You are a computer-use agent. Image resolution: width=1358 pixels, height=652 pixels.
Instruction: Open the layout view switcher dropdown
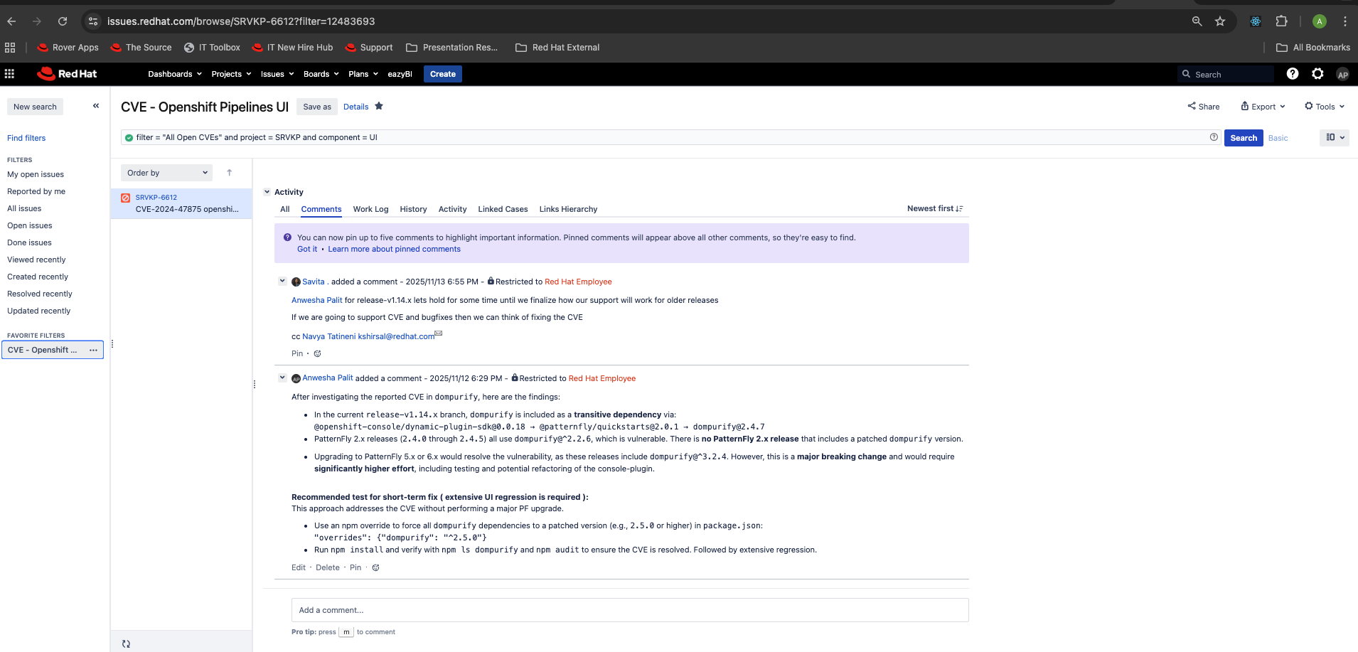tap(1335, 137)
